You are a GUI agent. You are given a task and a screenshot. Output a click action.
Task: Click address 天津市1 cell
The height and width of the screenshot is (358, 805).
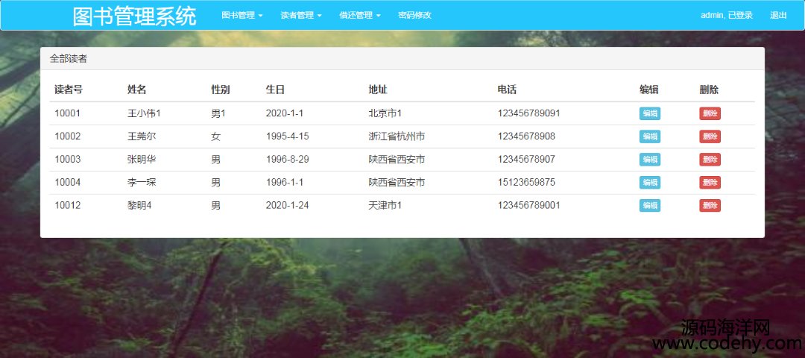[385, 205]
